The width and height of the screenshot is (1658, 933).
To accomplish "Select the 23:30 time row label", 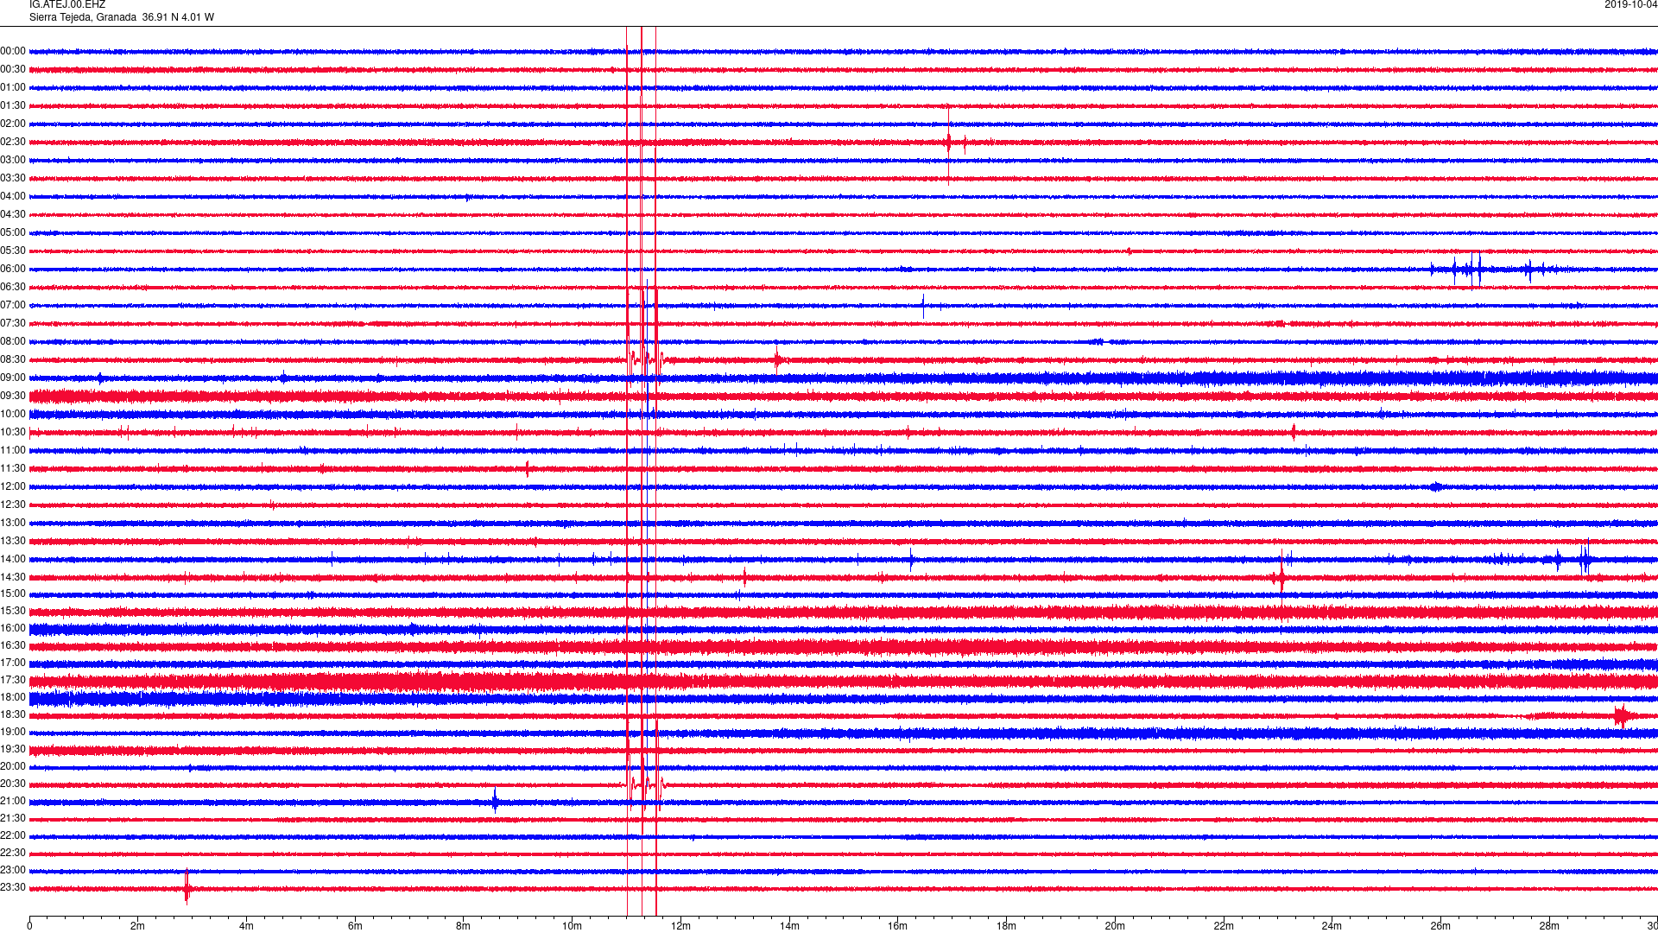I will coord(13,887).
